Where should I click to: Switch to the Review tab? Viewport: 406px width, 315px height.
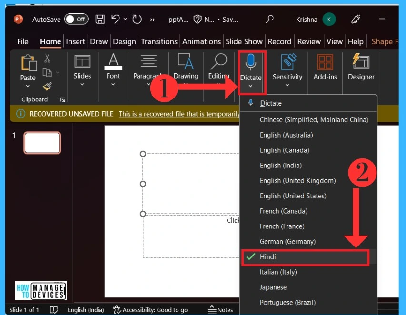point(309,42)
